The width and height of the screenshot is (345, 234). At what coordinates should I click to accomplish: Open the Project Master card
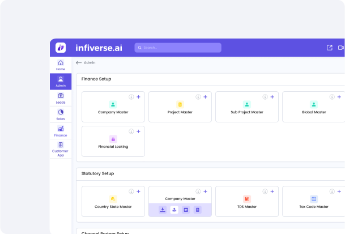[180, 107]
